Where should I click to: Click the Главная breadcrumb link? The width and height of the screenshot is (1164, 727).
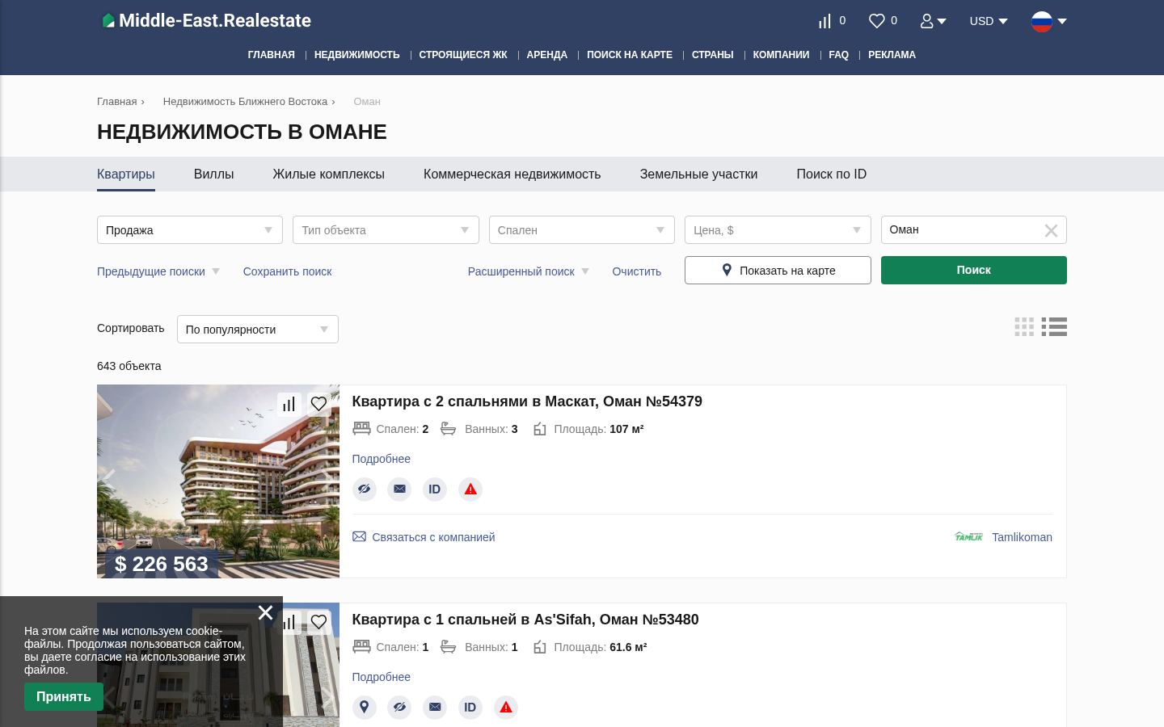117,102
